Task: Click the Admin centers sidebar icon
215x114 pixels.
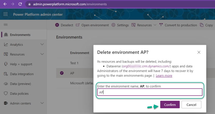Action: (x=6, y=103)
